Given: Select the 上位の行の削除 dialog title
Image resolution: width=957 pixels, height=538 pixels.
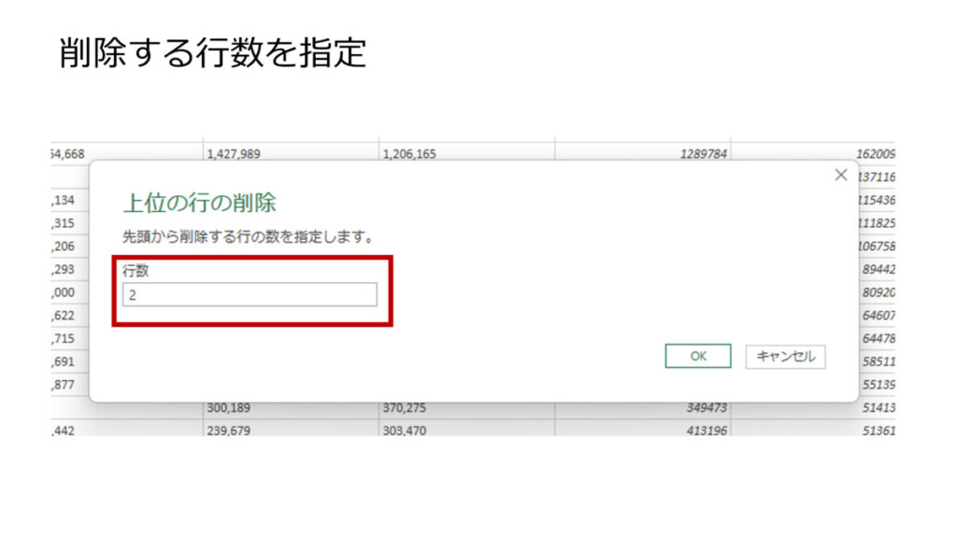Looking at the screenshot, I should [199, 203].
